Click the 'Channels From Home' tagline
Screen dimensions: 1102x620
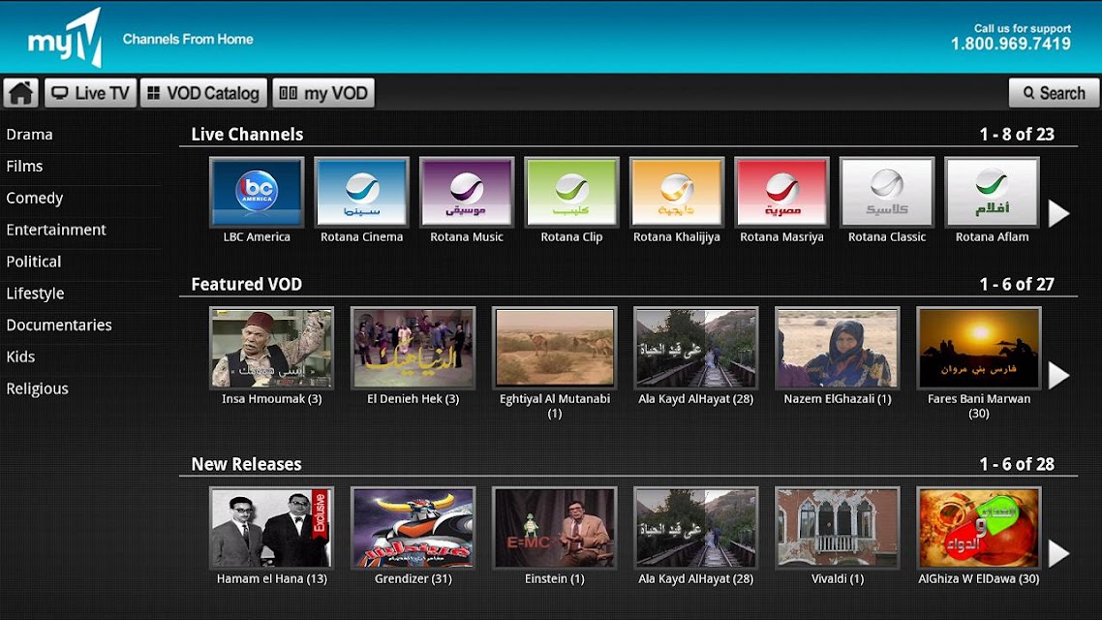coord(189,40)
